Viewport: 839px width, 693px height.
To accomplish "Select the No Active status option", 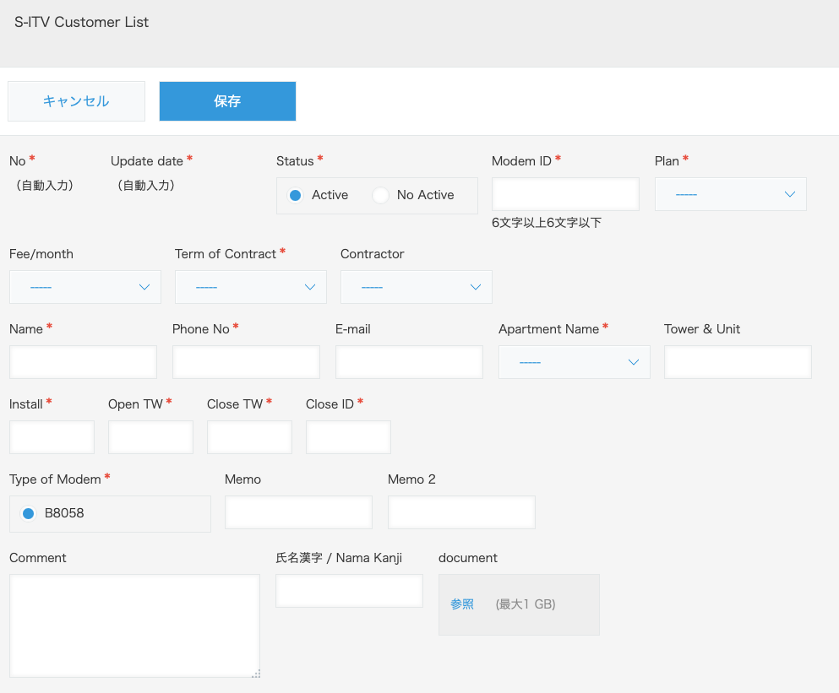I will (x=380, y=195).
